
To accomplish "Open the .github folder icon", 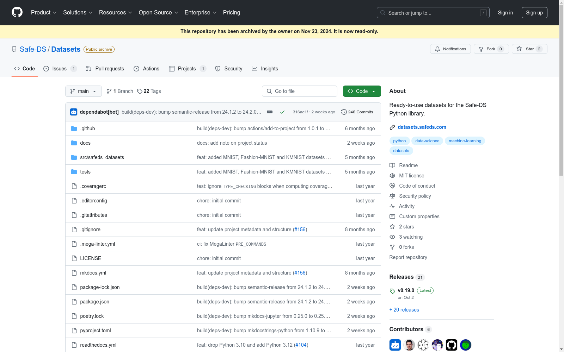I will click(74, 128).
